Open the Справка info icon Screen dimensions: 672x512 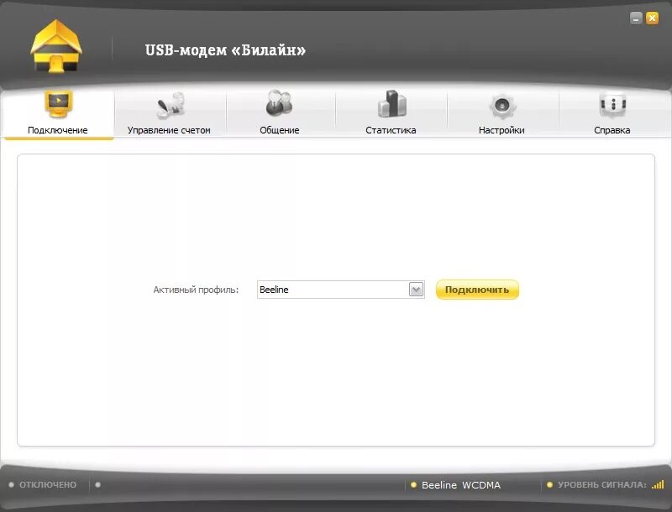click(613, 105)
